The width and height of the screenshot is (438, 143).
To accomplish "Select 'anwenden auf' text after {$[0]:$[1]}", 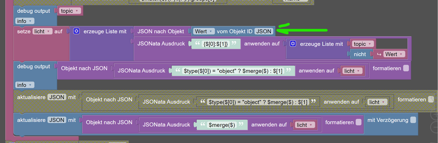I will (x=262, y=44).
